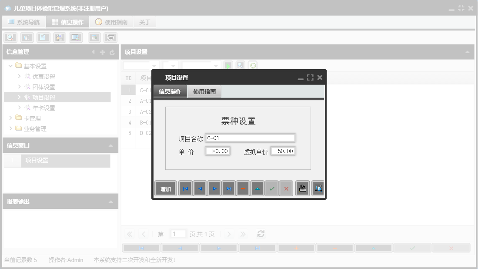
Task: Expand the 卡管理 folder
Action: click(x=11, y=118)
